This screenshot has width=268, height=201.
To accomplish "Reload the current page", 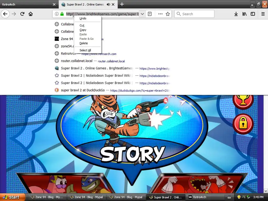I will tap(22, 14).
